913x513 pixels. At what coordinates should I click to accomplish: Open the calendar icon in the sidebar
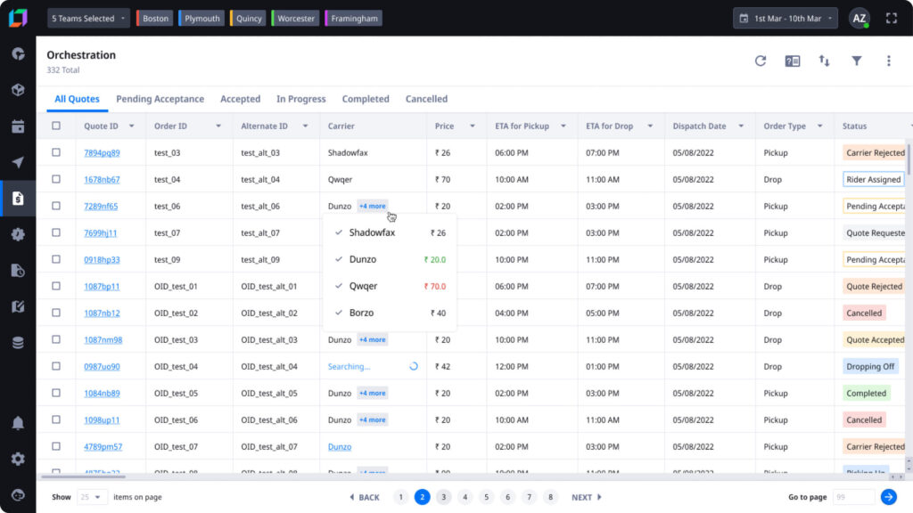[18, 126]
